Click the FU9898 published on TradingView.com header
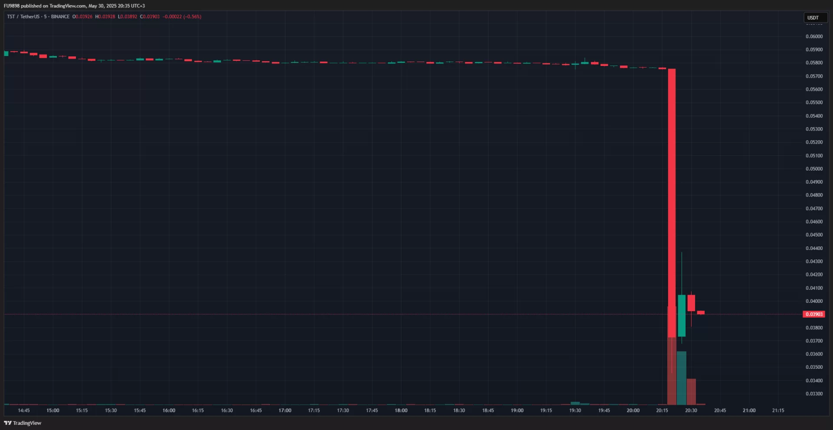Viewport: 833px width, 430px height. click(x=74, y=6)
